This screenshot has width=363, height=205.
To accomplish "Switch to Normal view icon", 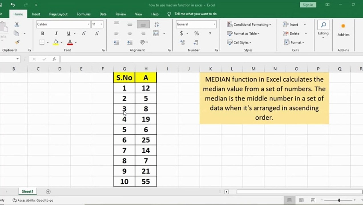I will 289,200.
